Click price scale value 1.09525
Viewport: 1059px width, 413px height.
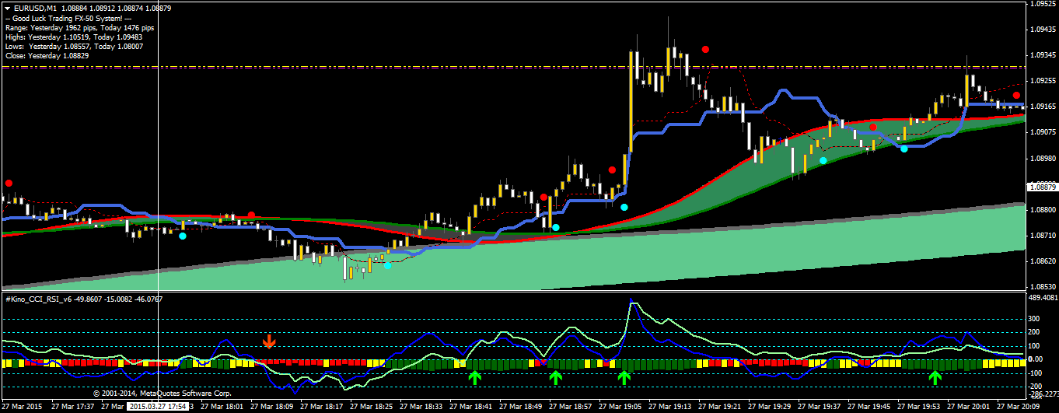point(1042,4)
